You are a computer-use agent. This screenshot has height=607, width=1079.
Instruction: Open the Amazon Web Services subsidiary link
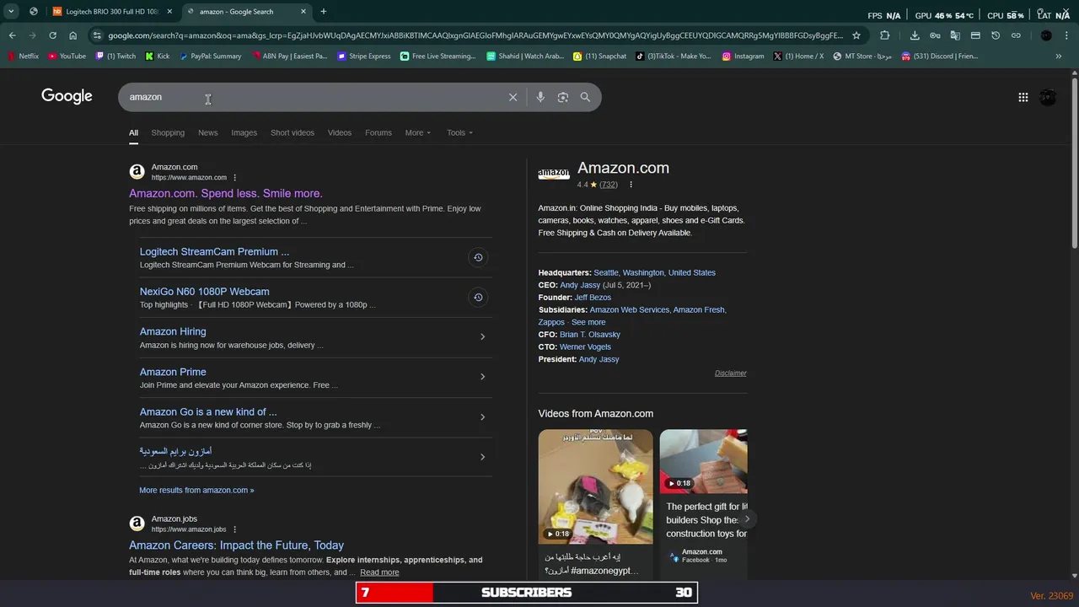[x=629, y=309]
